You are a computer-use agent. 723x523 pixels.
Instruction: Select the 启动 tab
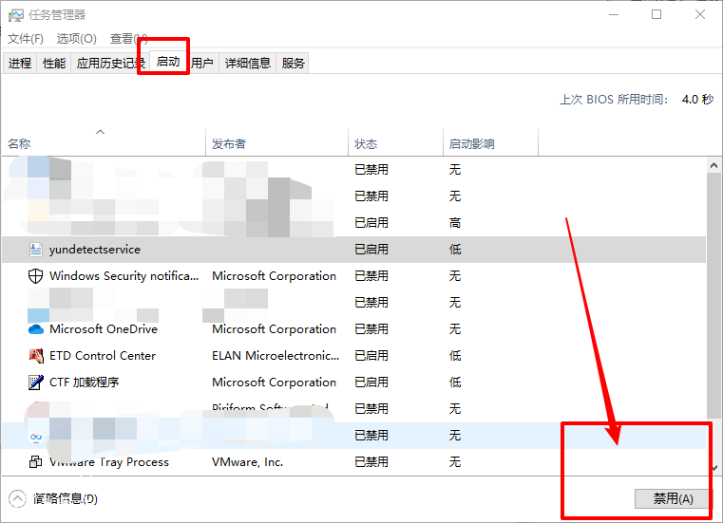[x=168, y=62]
